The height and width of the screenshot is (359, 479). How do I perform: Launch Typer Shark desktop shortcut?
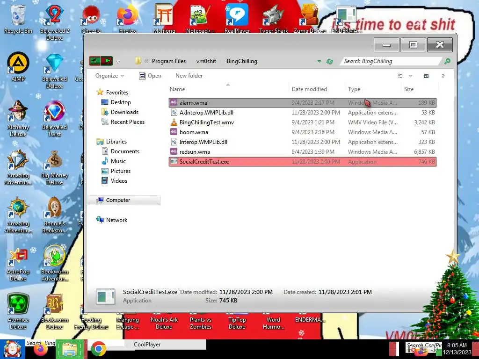tap(273, 19)
